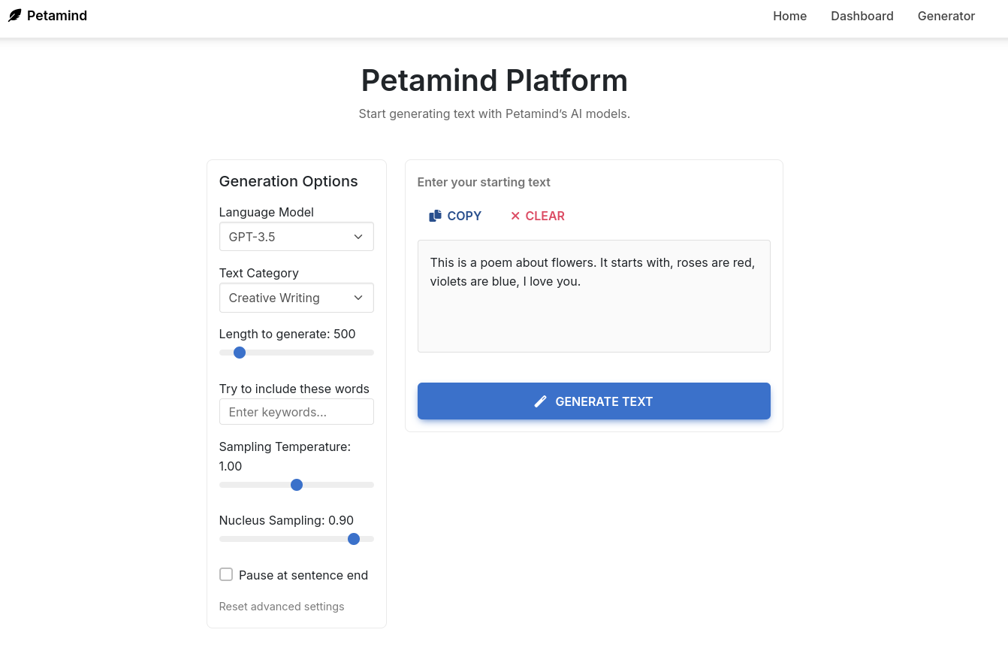The image size is (1008, 672).
Task: Open the Dashboard nav item
Action: [x=862, y=16]
